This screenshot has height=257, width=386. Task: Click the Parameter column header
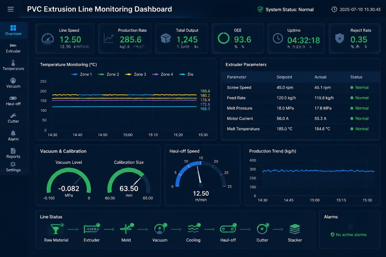click(237, 77)
